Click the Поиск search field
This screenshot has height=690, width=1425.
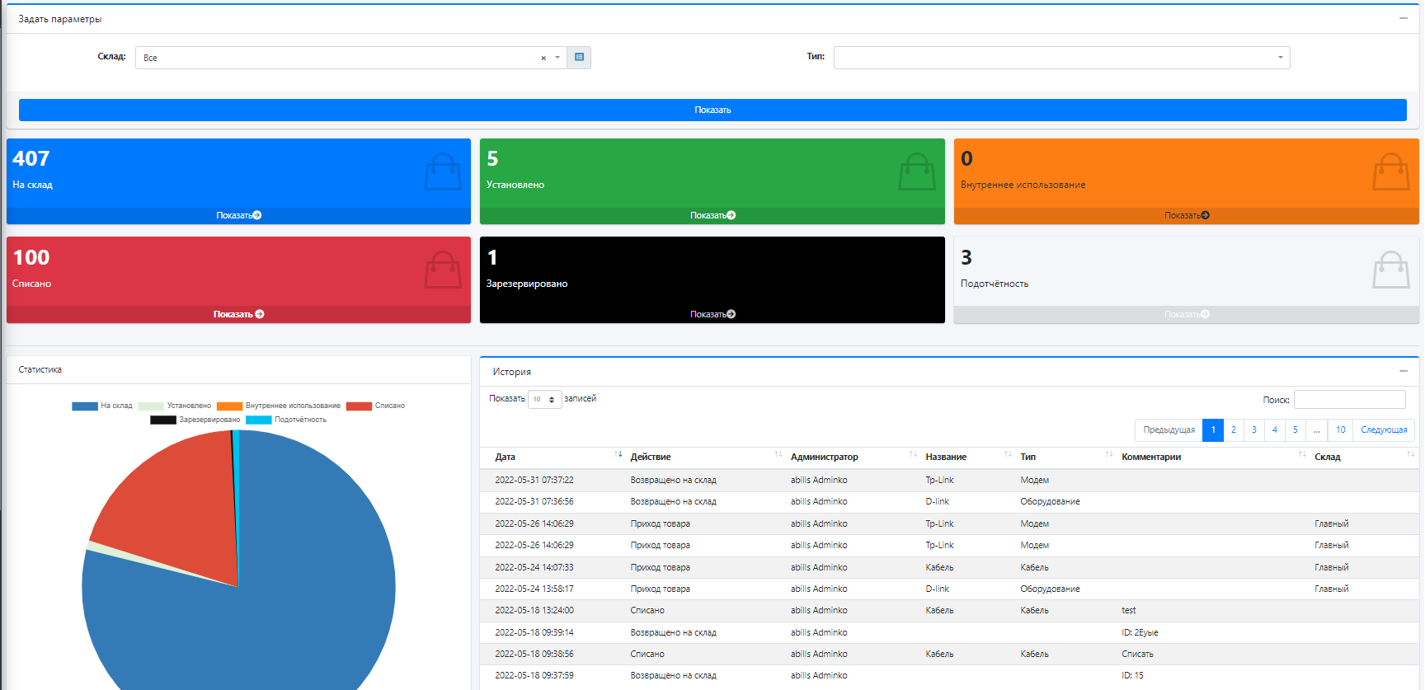pyautogui.click(x=1349, y=400)
